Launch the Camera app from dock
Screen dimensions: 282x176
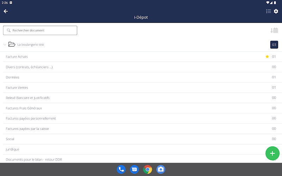[161, 169]
